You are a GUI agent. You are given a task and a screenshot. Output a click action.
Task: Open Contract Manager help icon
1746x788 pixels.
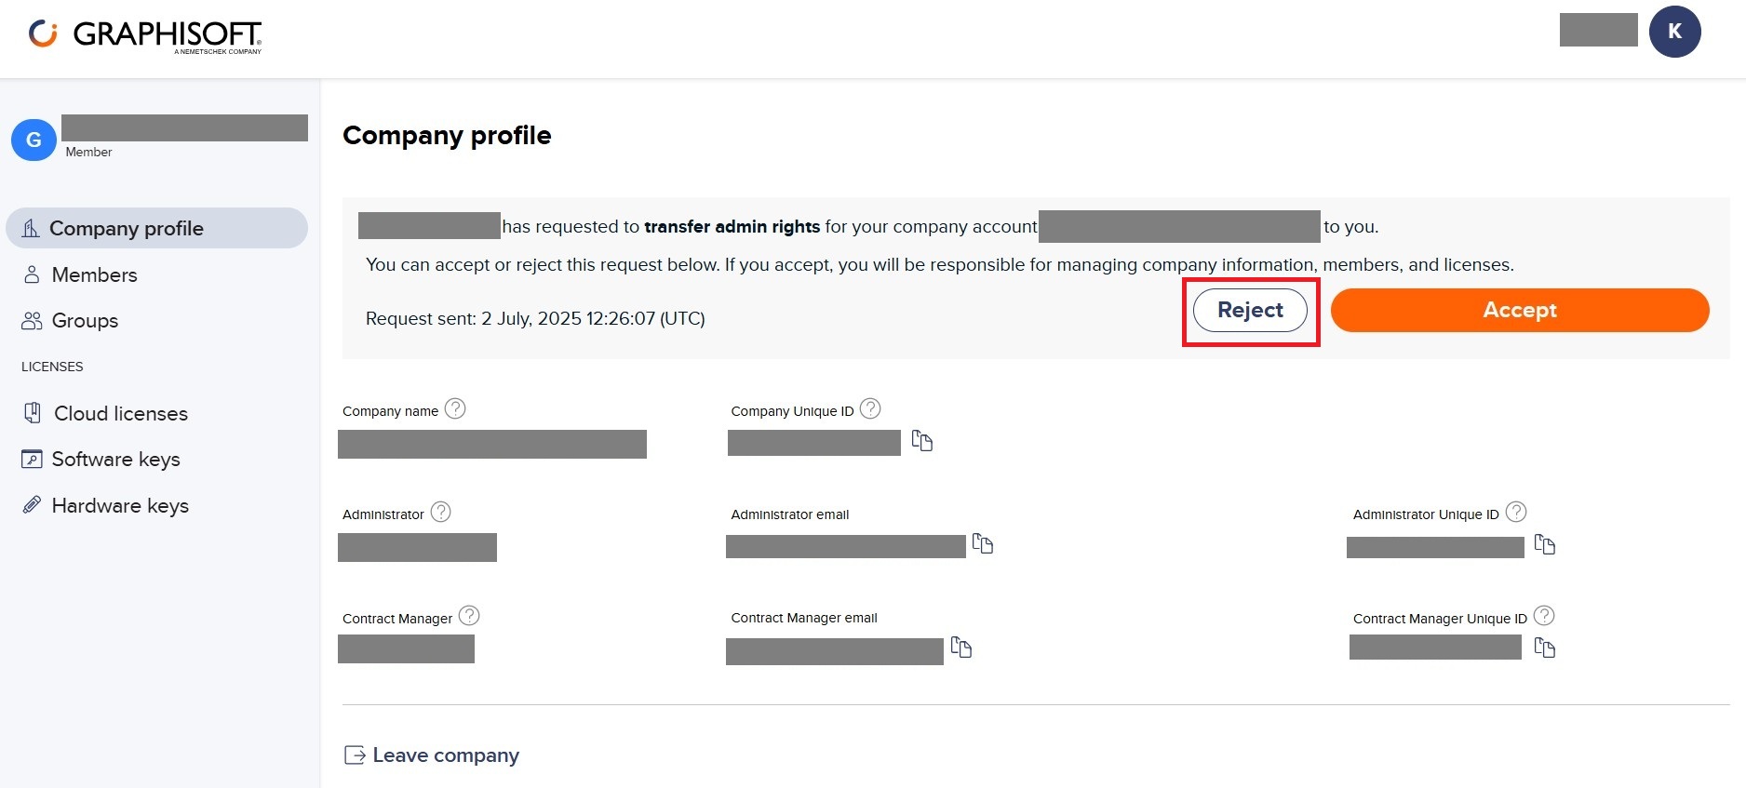(470, 616)
